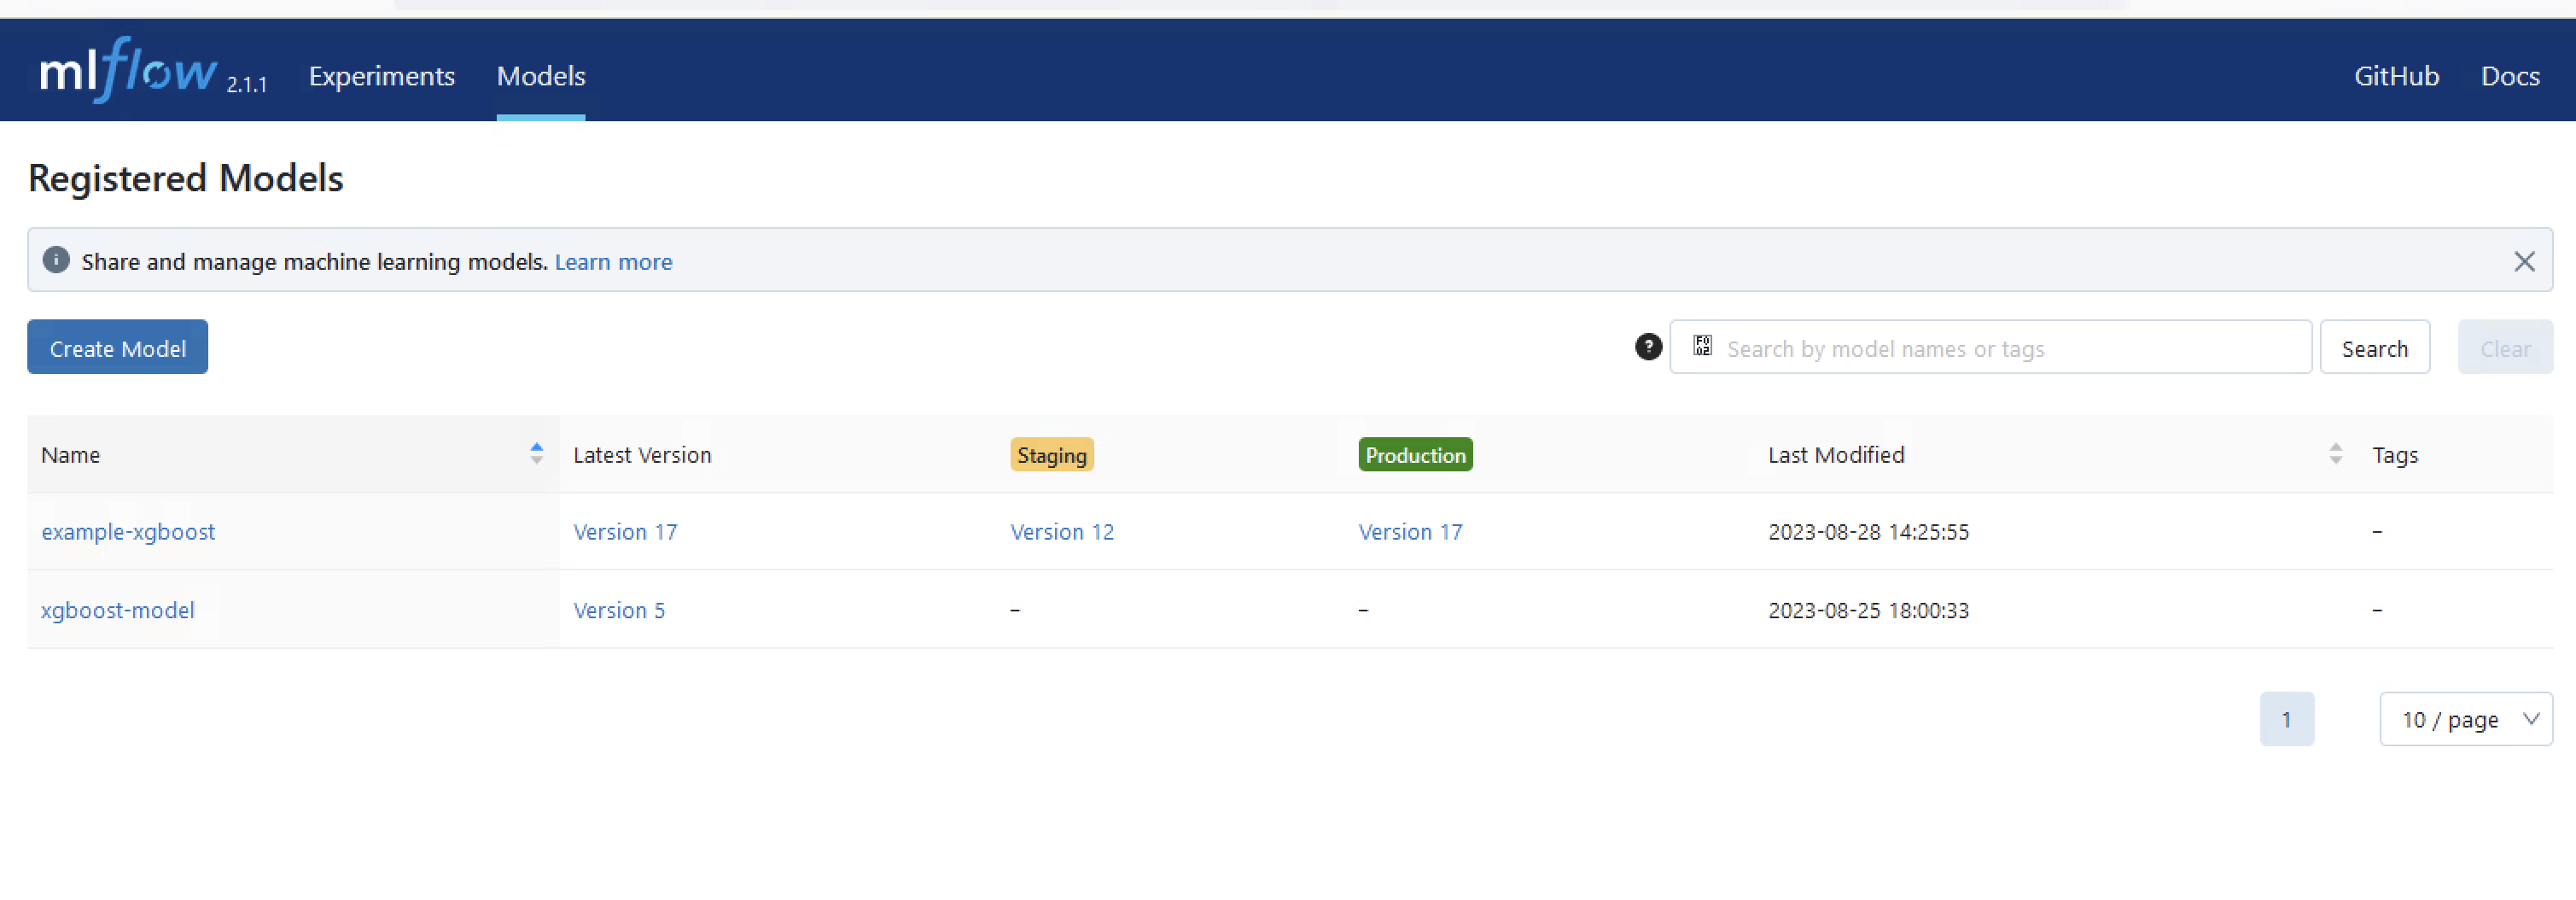Click the Last Modified header text
2576x900 pixels.
(x=1836, y=455)
